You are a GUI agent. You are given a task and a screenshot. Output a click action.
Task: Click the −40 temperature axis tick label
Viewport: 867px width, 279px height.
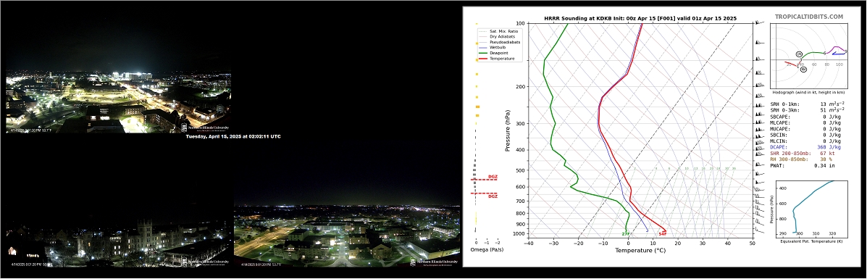pyautogui.click(x=528, y=243)
